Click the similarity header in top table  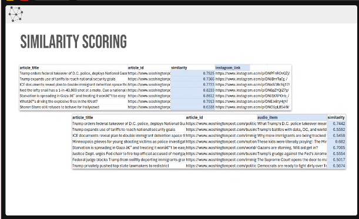[x=179, y=68]
